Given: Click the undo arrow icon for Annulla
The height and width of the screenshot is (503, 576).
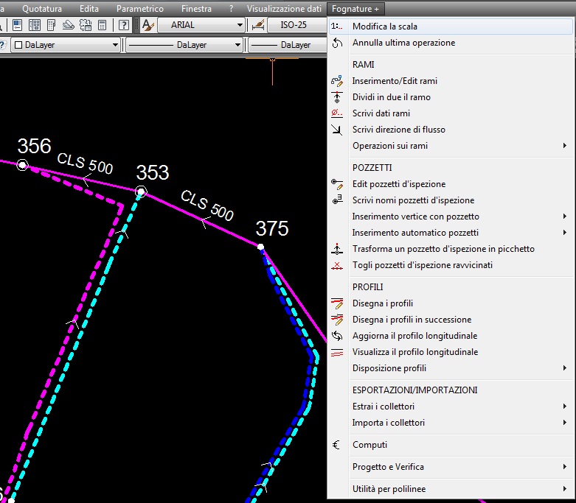Looking at the screenshot, I should coord(337,43).
